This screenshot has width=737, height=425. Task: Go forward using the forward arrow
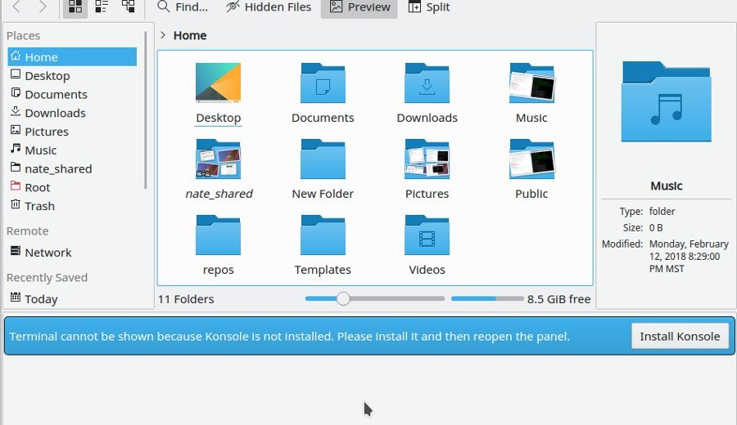pos(43,7)
